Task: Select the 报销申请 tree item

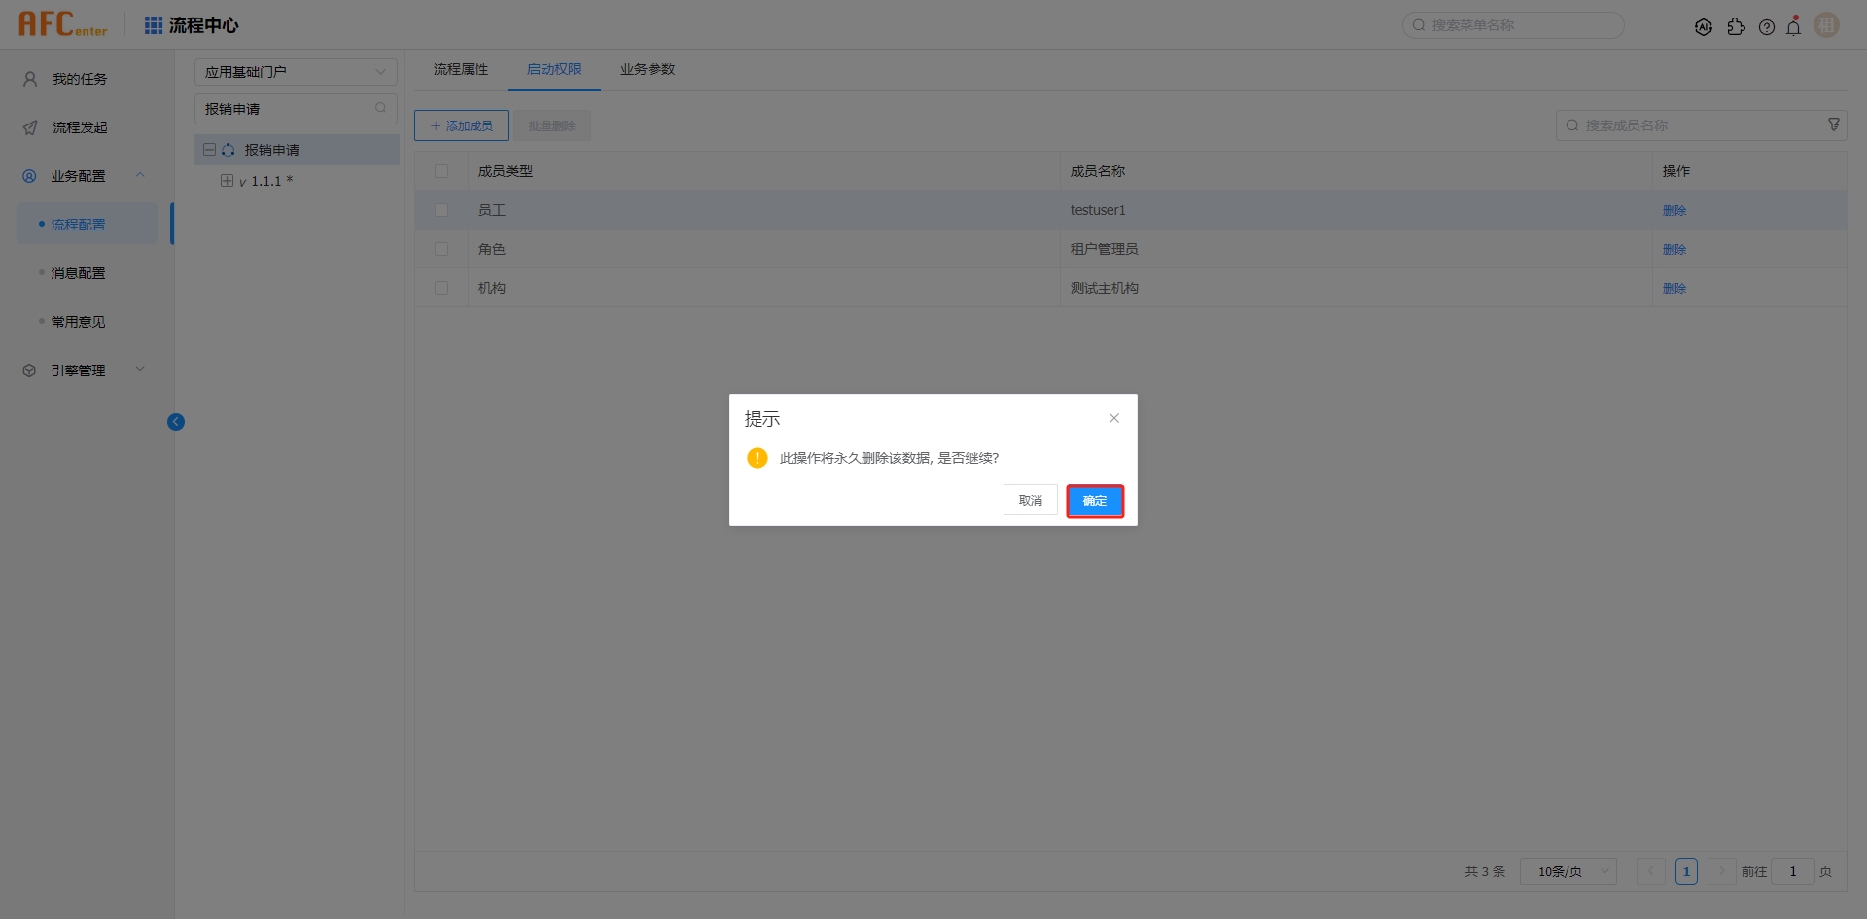Action: tap(272, 150)
